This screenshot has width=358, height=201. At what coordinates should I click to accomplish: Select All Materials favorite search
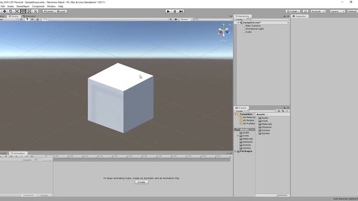pos(248,117)
